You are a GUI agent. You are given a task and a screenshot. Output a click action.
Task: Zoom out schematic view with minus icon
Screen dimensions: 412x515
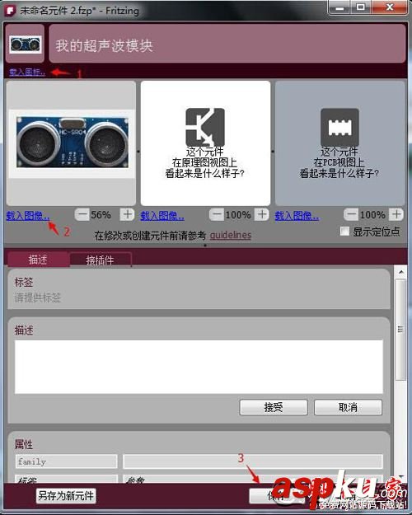[x=217, y=214]
